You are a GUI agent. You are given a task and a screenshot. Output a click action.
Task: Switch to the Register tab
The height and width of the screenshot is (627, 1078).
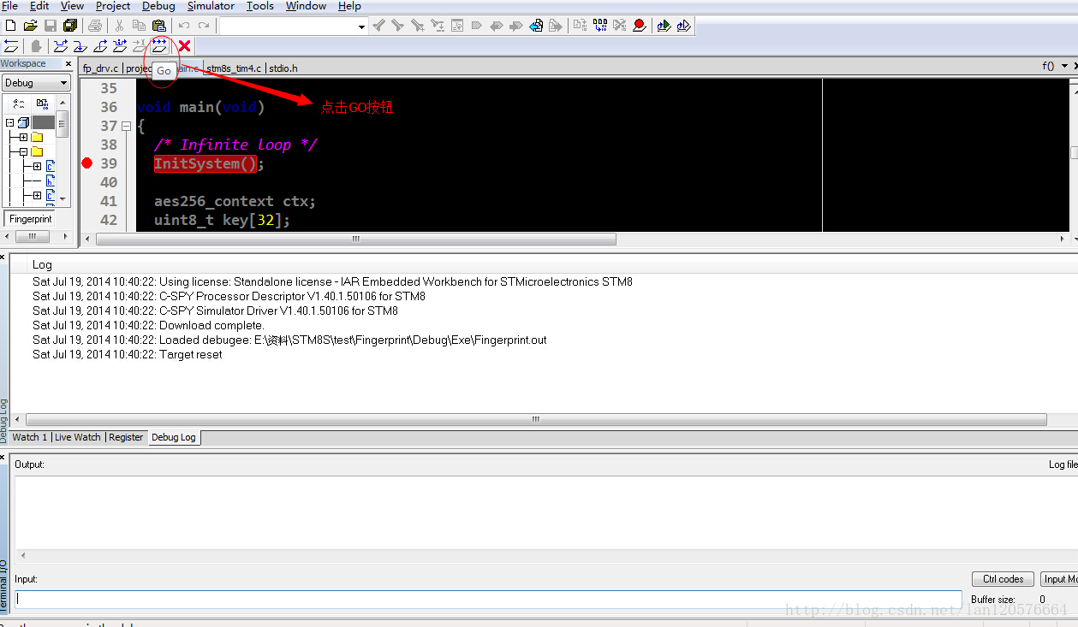[126, 437]
